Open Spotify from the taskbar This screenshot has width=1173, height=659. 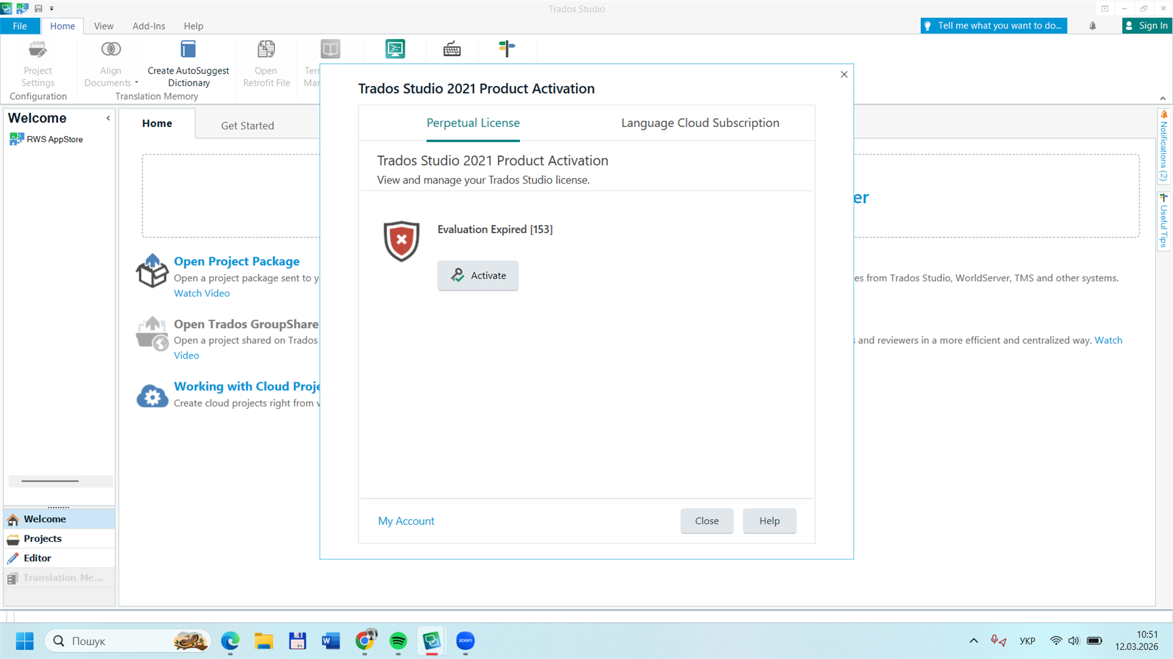point(398,641)
